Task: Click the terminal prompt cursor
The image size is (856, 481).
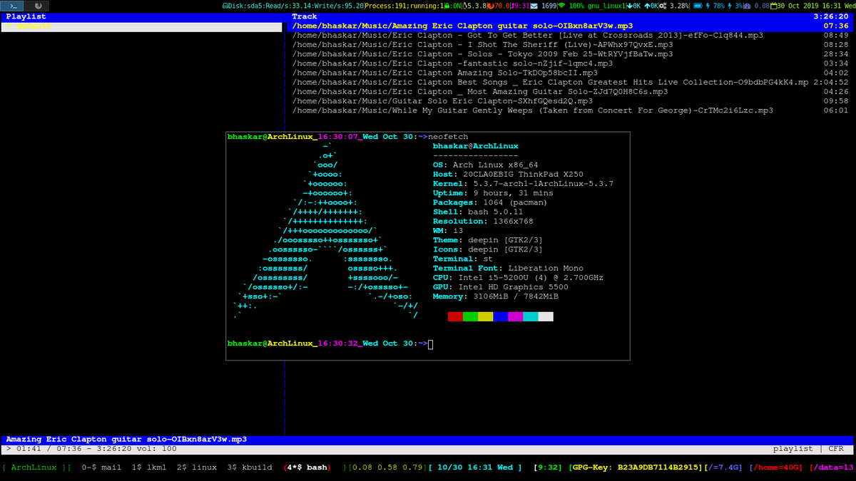Action: (431, 344)
